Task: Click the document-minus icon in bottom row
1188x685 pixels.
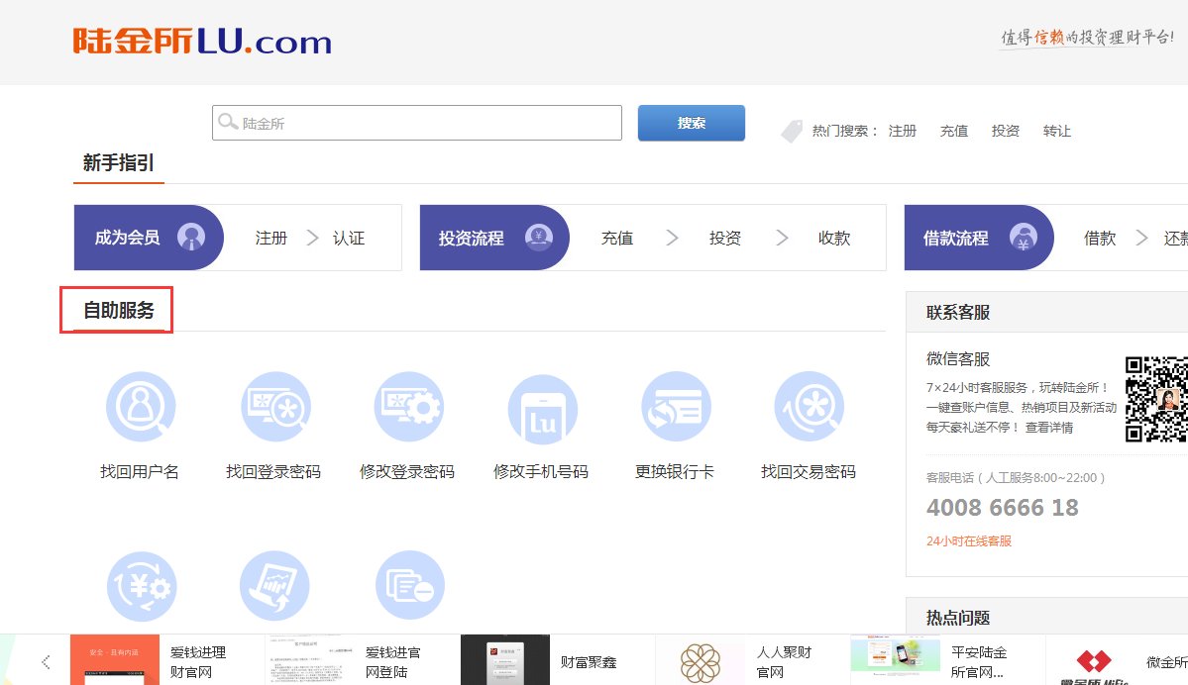Action: [409, 586]
